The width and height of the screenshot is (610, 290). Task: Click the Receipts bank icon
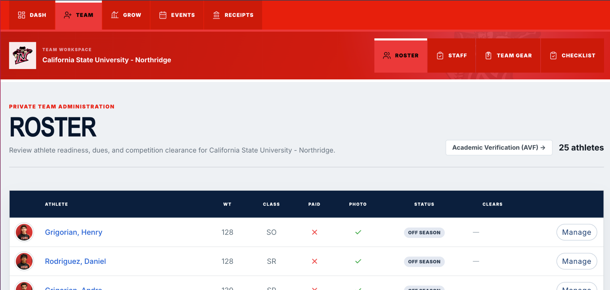216,15
